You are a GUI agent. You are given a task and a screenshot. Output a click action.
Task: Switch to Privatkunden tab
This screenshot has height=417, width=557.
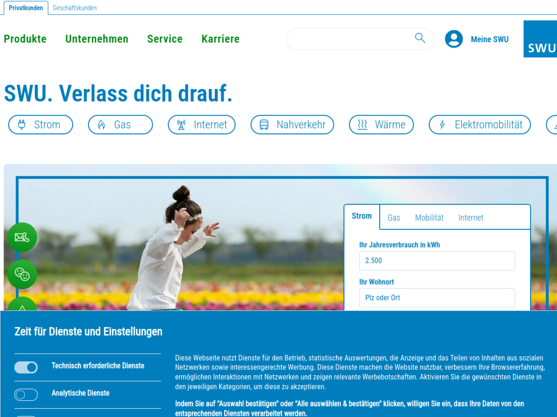(x=26, y=8)
